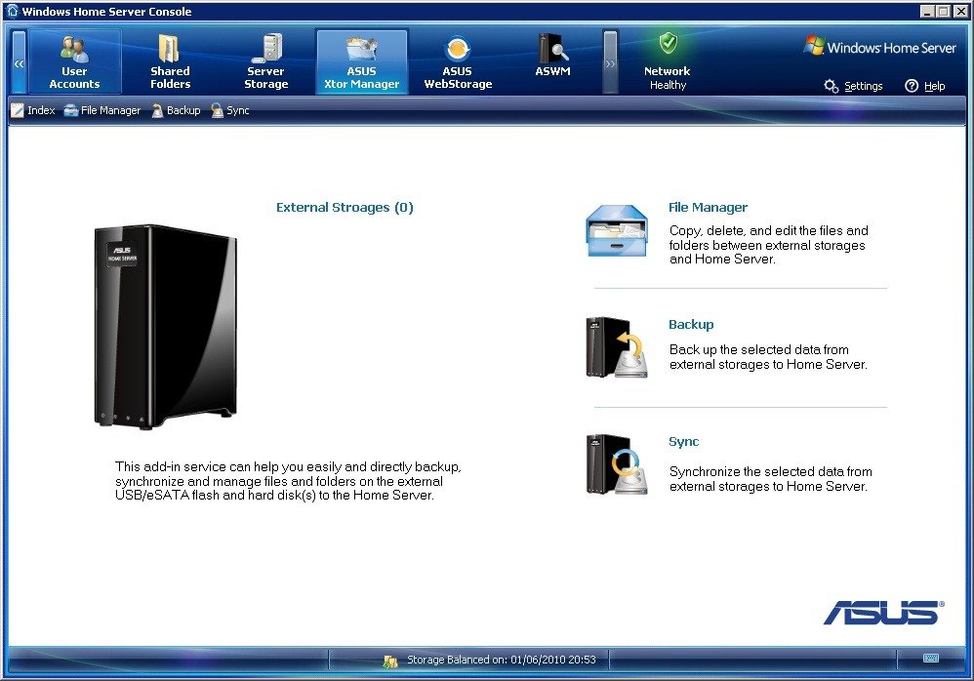Click the File Manager drawer icon
This screenshot has width=974, height=681.
pos(617,231)
